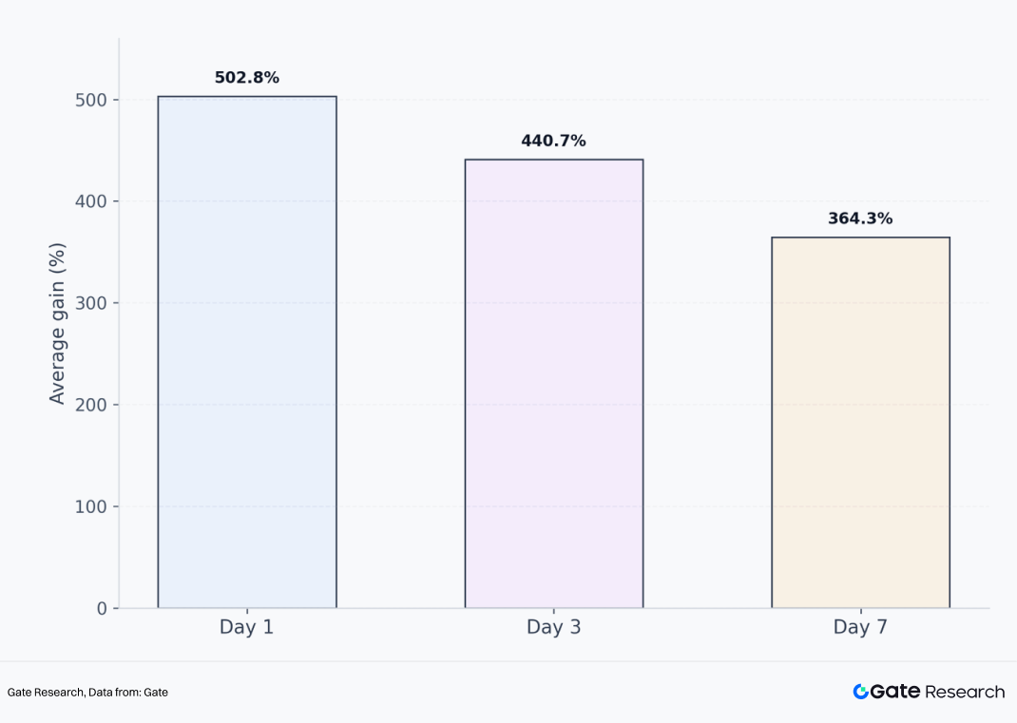Click the Day 1 blue bar
The width and height of the screenshot is (1017, 723).
click(x=247, y=352)
